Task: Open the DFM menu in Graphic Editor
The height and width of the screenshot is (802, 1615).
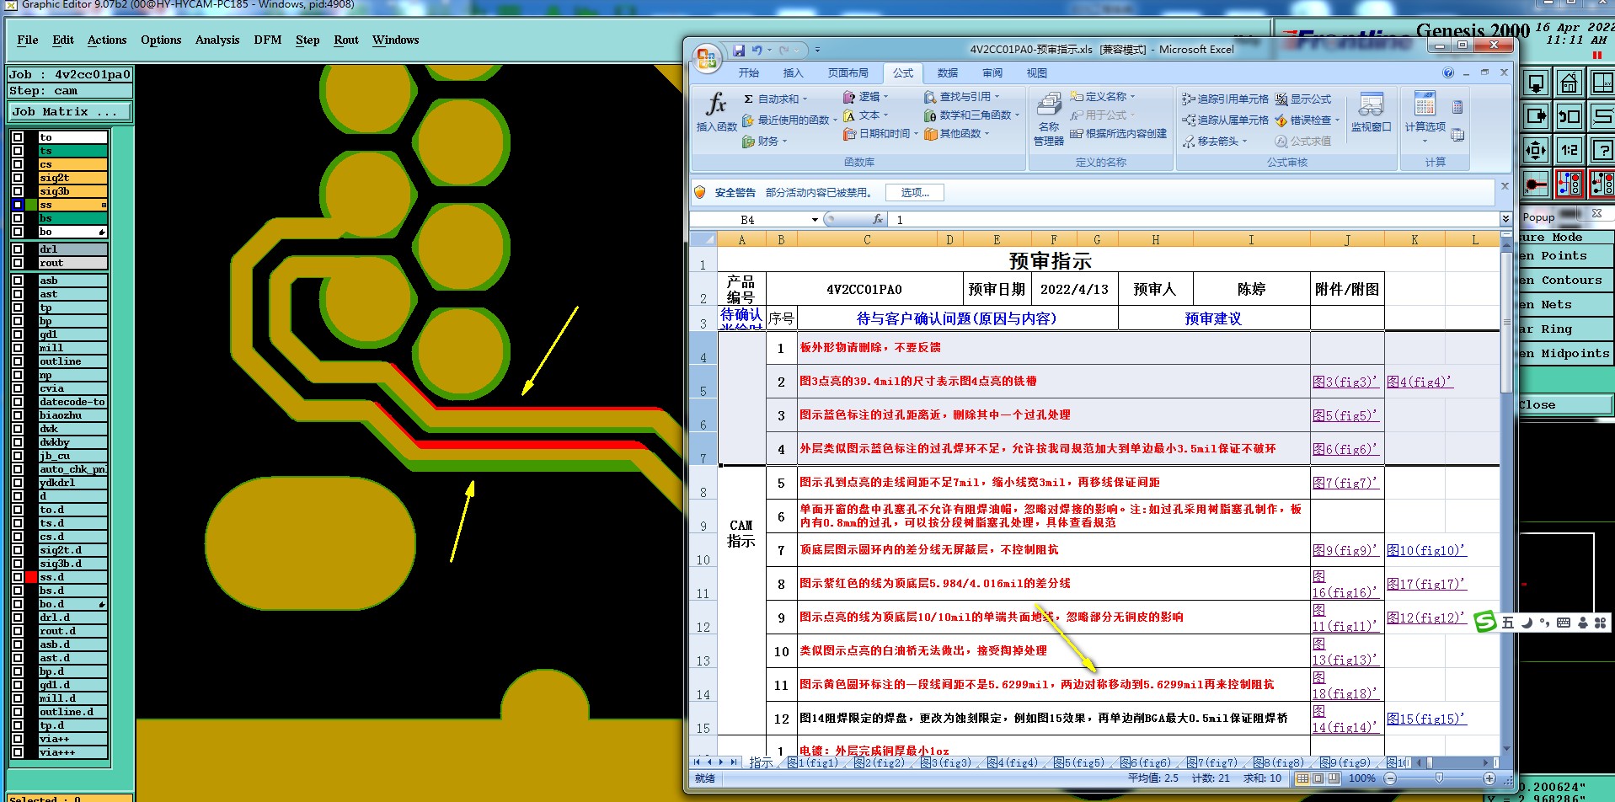Action: (268, 40)
